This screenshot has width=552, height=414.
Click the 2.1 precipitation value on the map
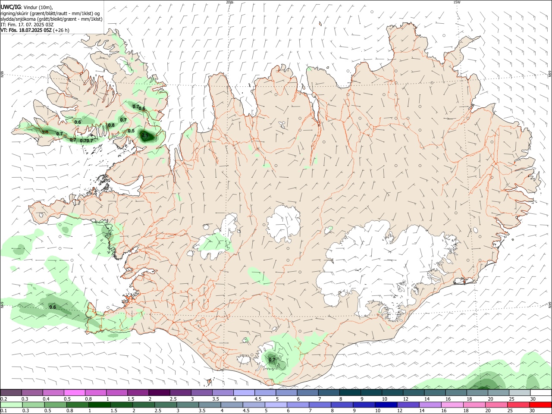[x=145, y=135]
